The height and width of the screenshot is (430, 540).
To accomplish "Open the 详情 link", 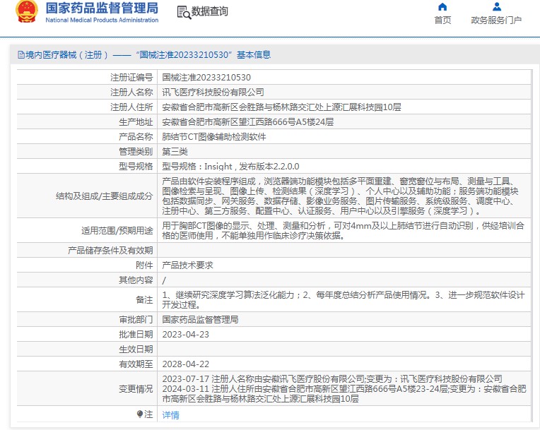I will point(171,415).
